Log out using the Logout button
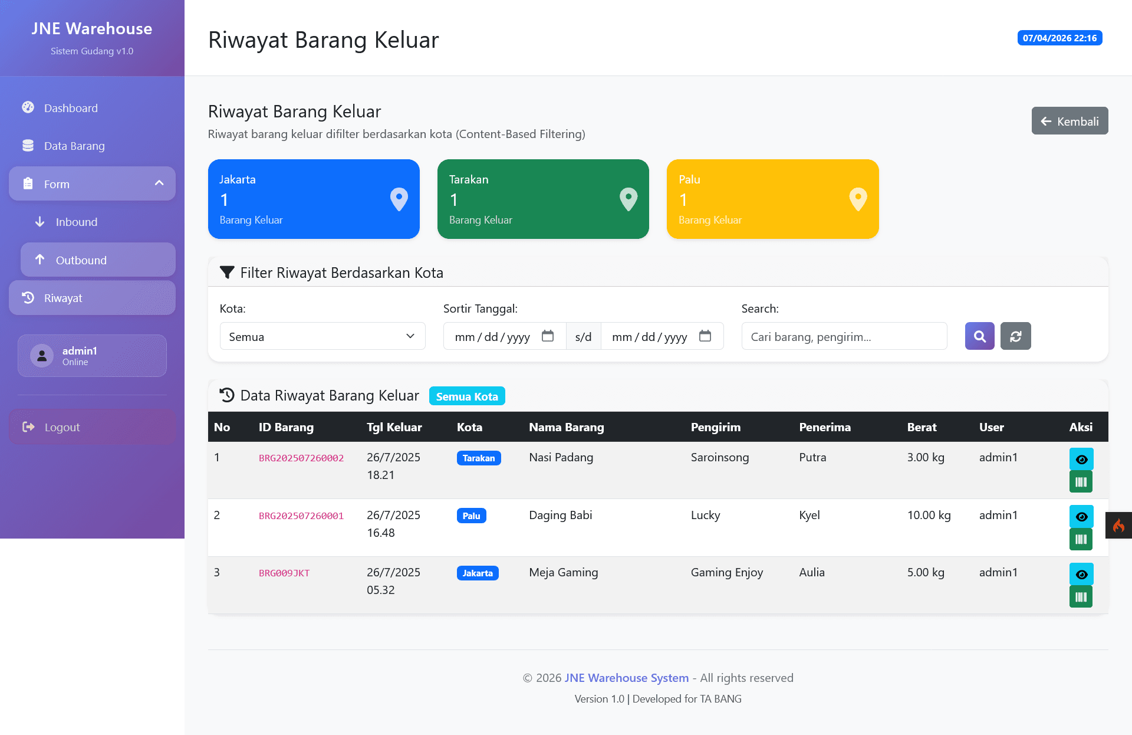The width and height of the screenshot is (1132, 735). [62, 427]
